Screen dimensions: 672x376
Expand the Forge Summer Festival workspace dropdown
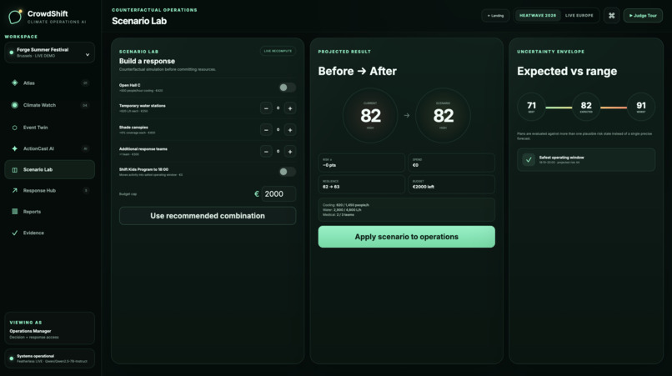[x=50, y=53]
